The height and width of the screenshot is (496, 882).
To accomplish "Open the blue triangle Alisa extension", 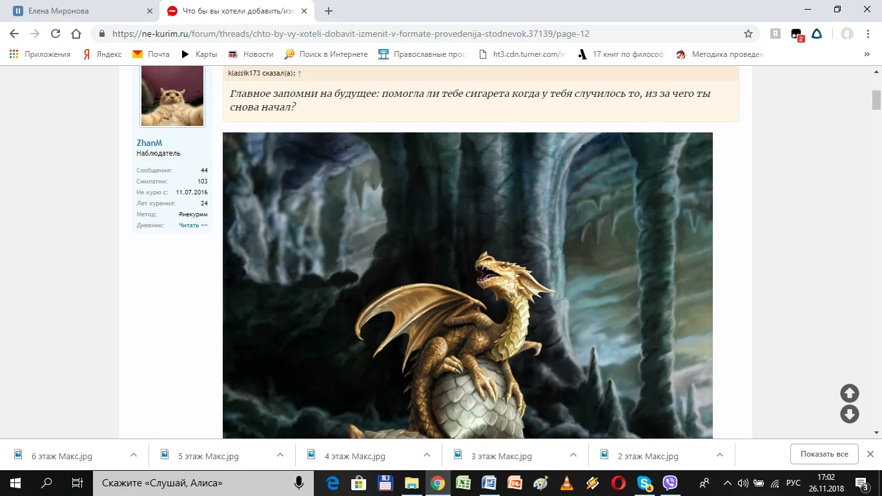I will [817, 34].
